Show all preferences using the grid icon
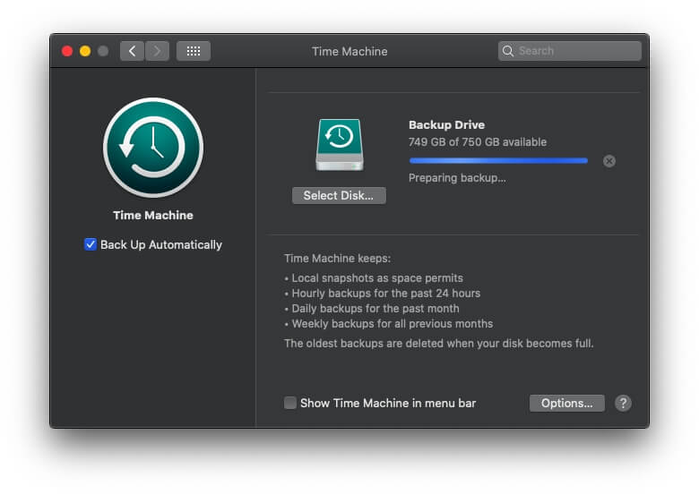The width and height of the screenshot is (699, 494). [194, 51]
